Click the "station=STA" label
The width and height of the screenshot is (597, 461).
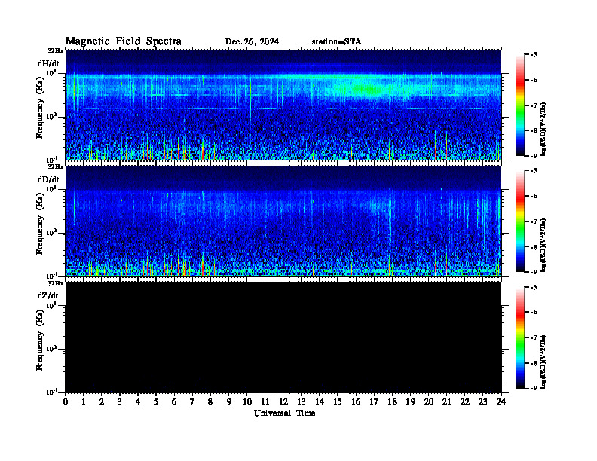click(337, 42)
